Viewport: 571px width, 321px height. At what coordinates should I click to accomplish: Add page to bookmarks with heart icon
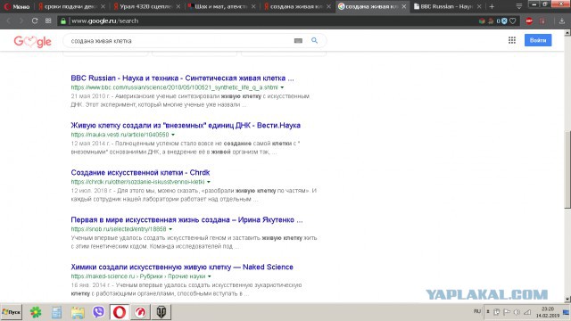point(513,21)
